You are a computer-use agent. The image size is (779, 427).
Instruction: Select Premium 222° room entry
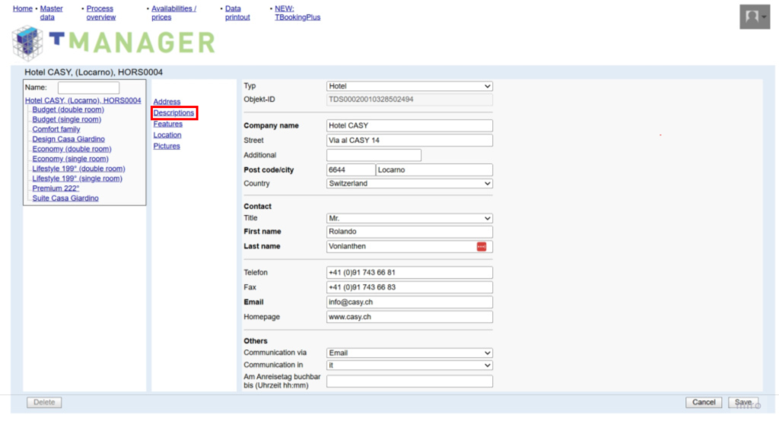[x=56, y=188]
